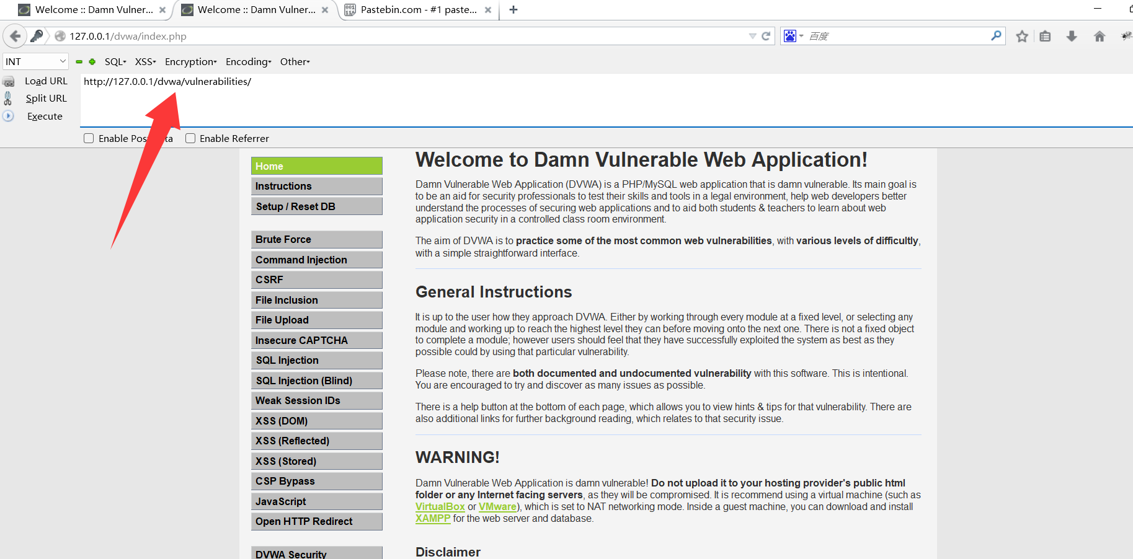
Task: Open the SQL Injection (Blind) module
Action: click(317, 381)
